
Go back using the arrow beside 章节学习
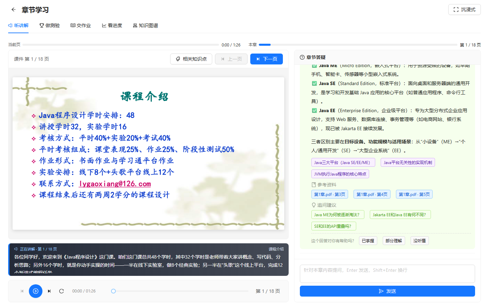[14, 9]
